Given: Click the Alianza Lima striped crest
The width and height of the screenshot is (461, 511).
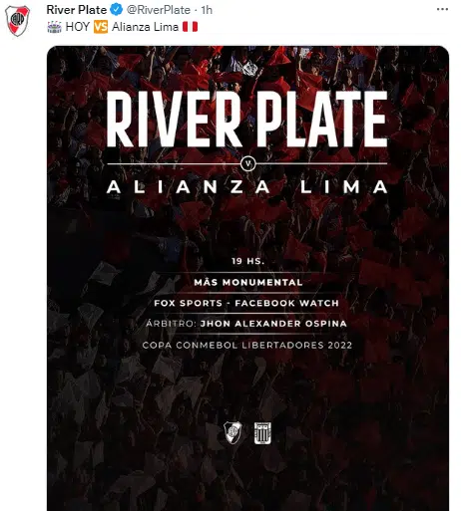Looking at the screenshot, I should (x=262, y=433).
